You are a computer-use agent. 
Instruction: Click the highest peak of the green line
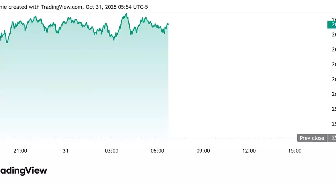[x=127, y=14]
